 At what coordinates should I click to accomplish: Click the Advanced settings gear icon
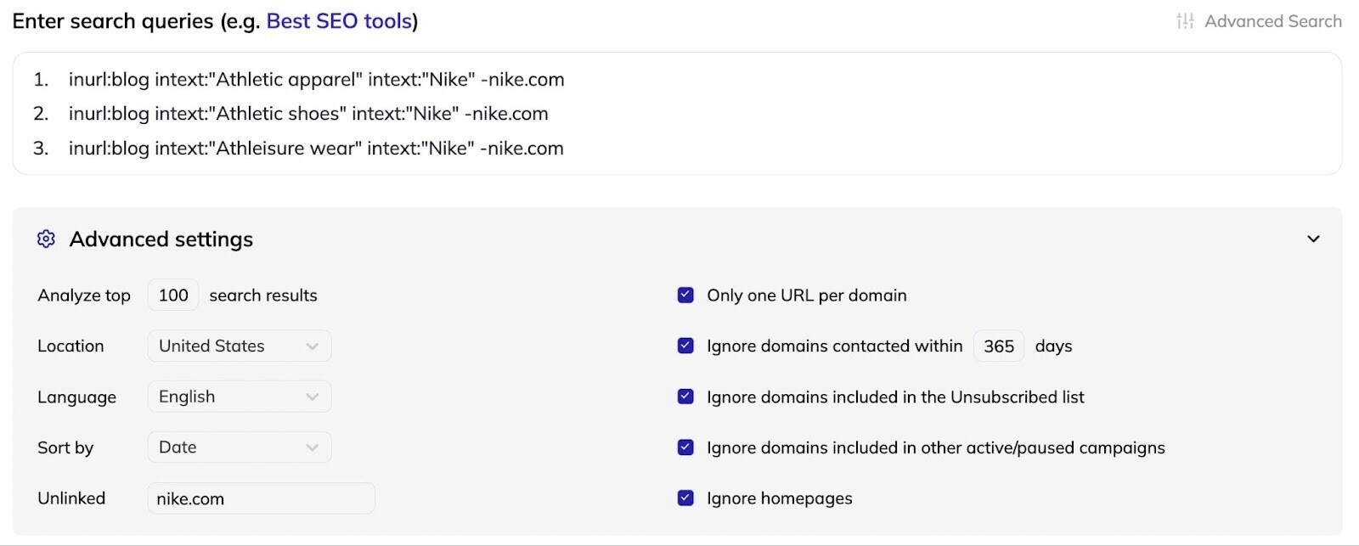pos(47,239)
